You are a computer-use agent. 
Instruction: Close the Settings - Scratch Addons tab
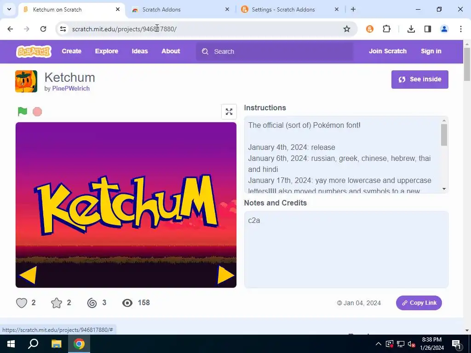[x=336, y=9]
